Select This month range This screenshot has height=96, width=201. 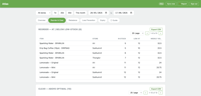(80, 13)
